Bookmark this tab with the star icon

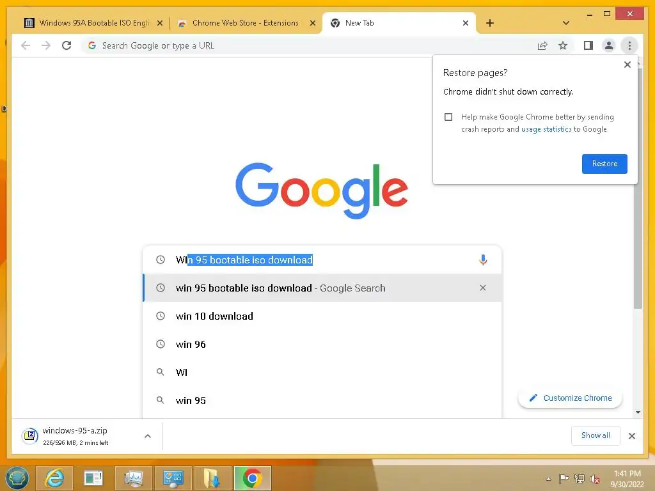point(563,45)
